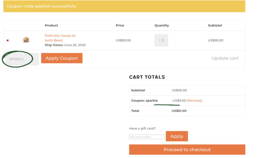The width and height of the screenshot is (258, 158).
Task: Click the Total value US$81.00
Action: point(179,111)
